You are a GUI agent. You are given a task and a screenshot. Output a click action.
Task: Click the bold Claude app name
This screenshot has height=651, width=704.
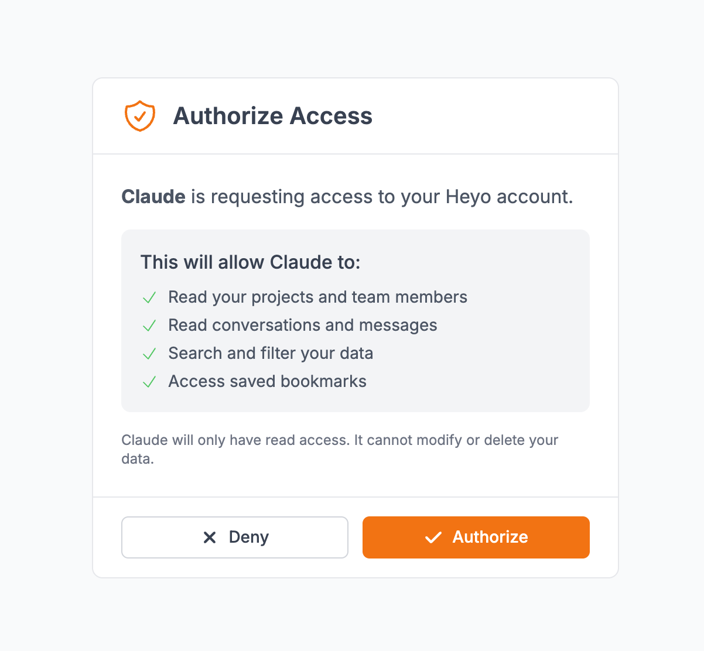click(x=153, y=197)
